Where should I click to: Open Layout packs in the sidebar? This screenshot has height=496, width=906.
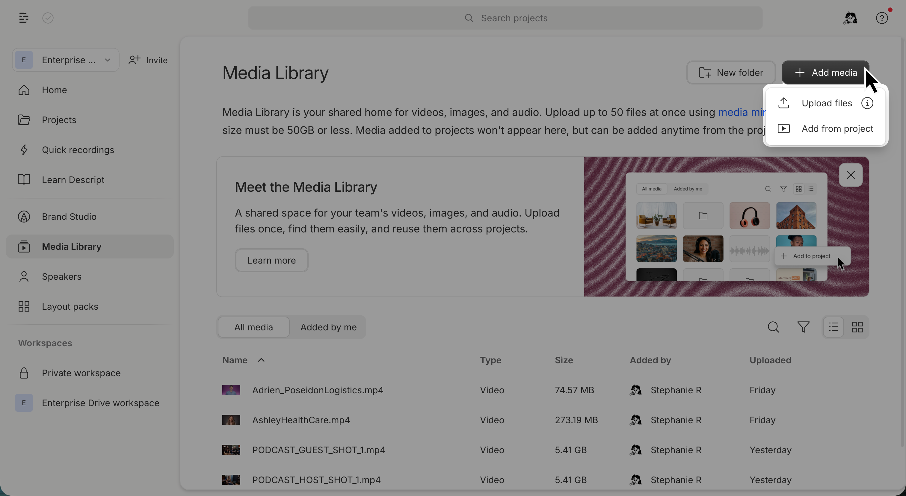(70, 306)
